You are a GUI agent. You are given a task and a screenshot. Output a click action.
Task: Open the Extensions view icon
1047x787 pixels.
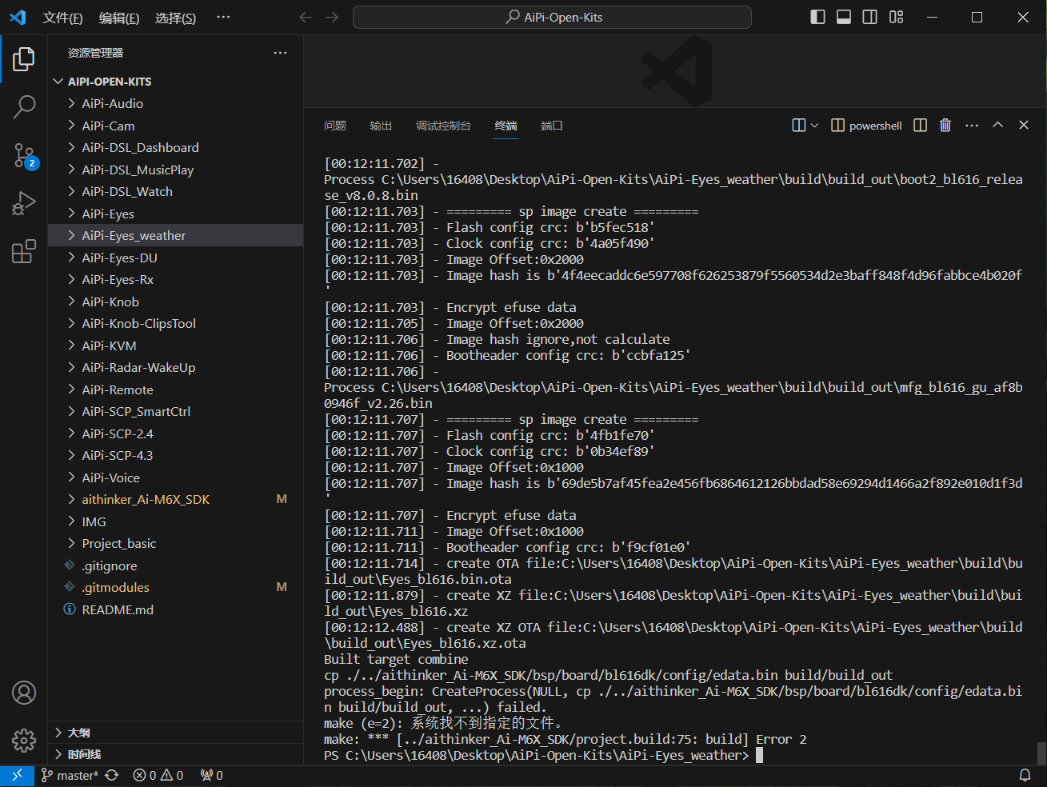(x=24, y=251)
